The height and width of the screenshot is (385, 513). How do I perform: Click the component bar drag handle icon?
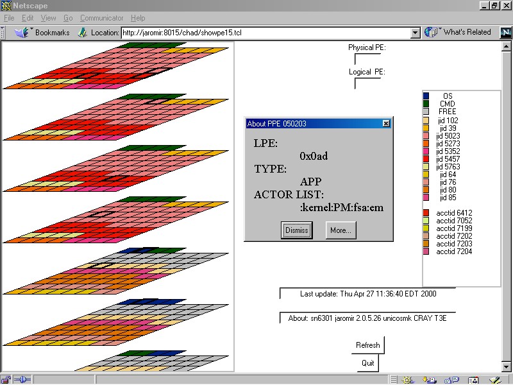pyautogui.click(x=394, y=380)
